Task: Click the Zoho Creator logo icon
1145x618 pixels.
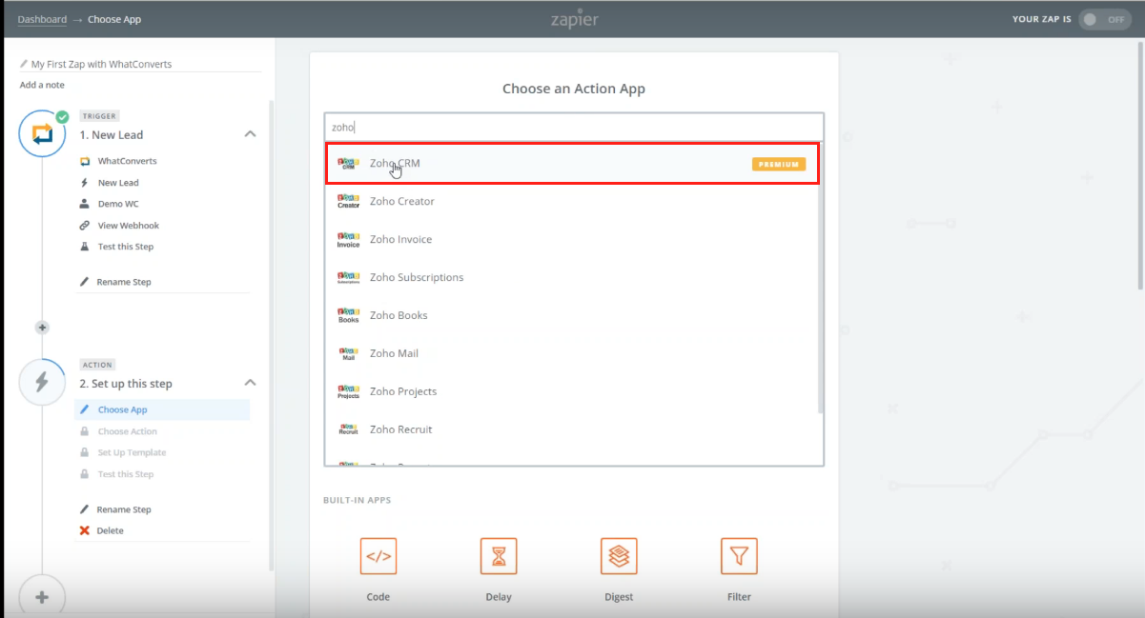Action: click(348, 201)
